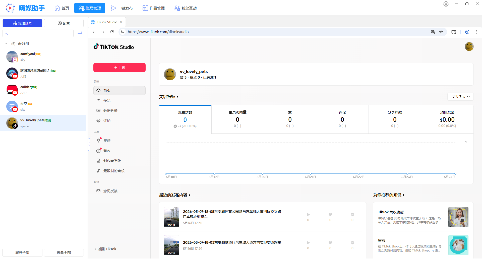Click the TikTok Studio logo
Screen dimensions: 482x259
pyautogui.click(x=114, y=47)
